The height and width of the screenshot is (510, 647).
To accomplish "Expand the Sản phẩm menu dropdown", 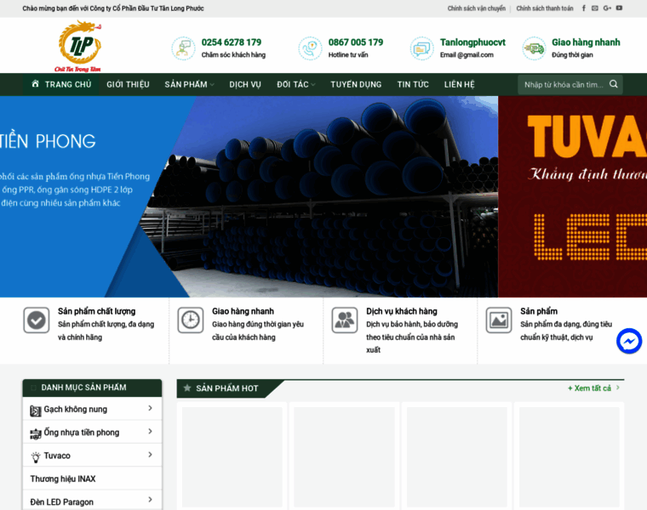I will pyautogui.click(x=212, y=85).
